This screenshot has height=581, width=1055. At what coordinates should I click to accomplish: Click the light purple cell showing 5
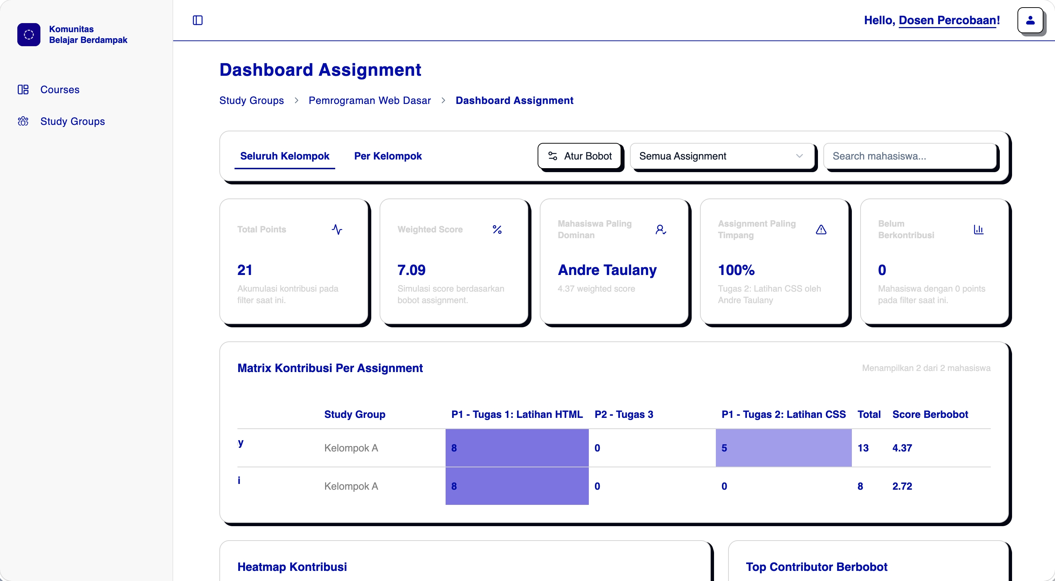[x=783, y=448]
